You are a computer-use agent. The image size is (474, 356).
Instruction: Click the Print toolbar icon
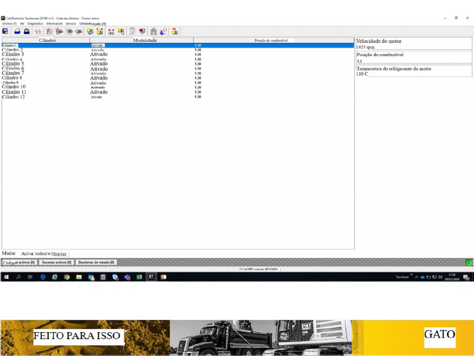pos(17,32)
